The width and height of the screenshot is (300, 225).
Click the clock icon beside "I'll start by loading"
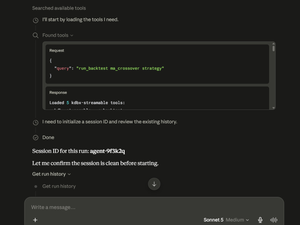[36, 20]
